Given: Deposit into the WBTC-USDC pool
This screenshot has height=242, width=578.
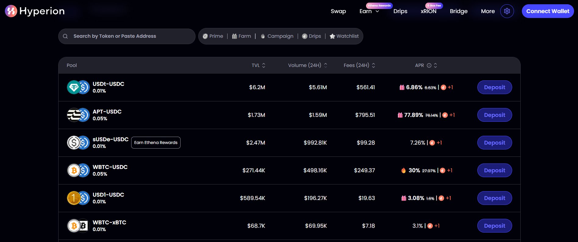Looking at the screenshot, I should coord(494,170).
